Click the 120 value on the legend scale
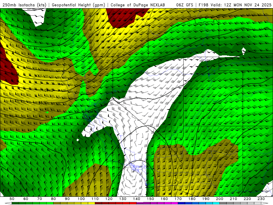Viewport: 273px width, 205px height. click(x=109, y=199)
